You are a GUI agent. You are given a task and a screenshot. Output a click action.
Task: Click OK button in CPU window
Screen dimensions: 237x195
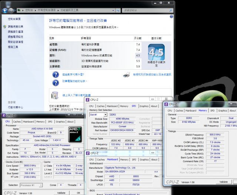pos(78,193)
